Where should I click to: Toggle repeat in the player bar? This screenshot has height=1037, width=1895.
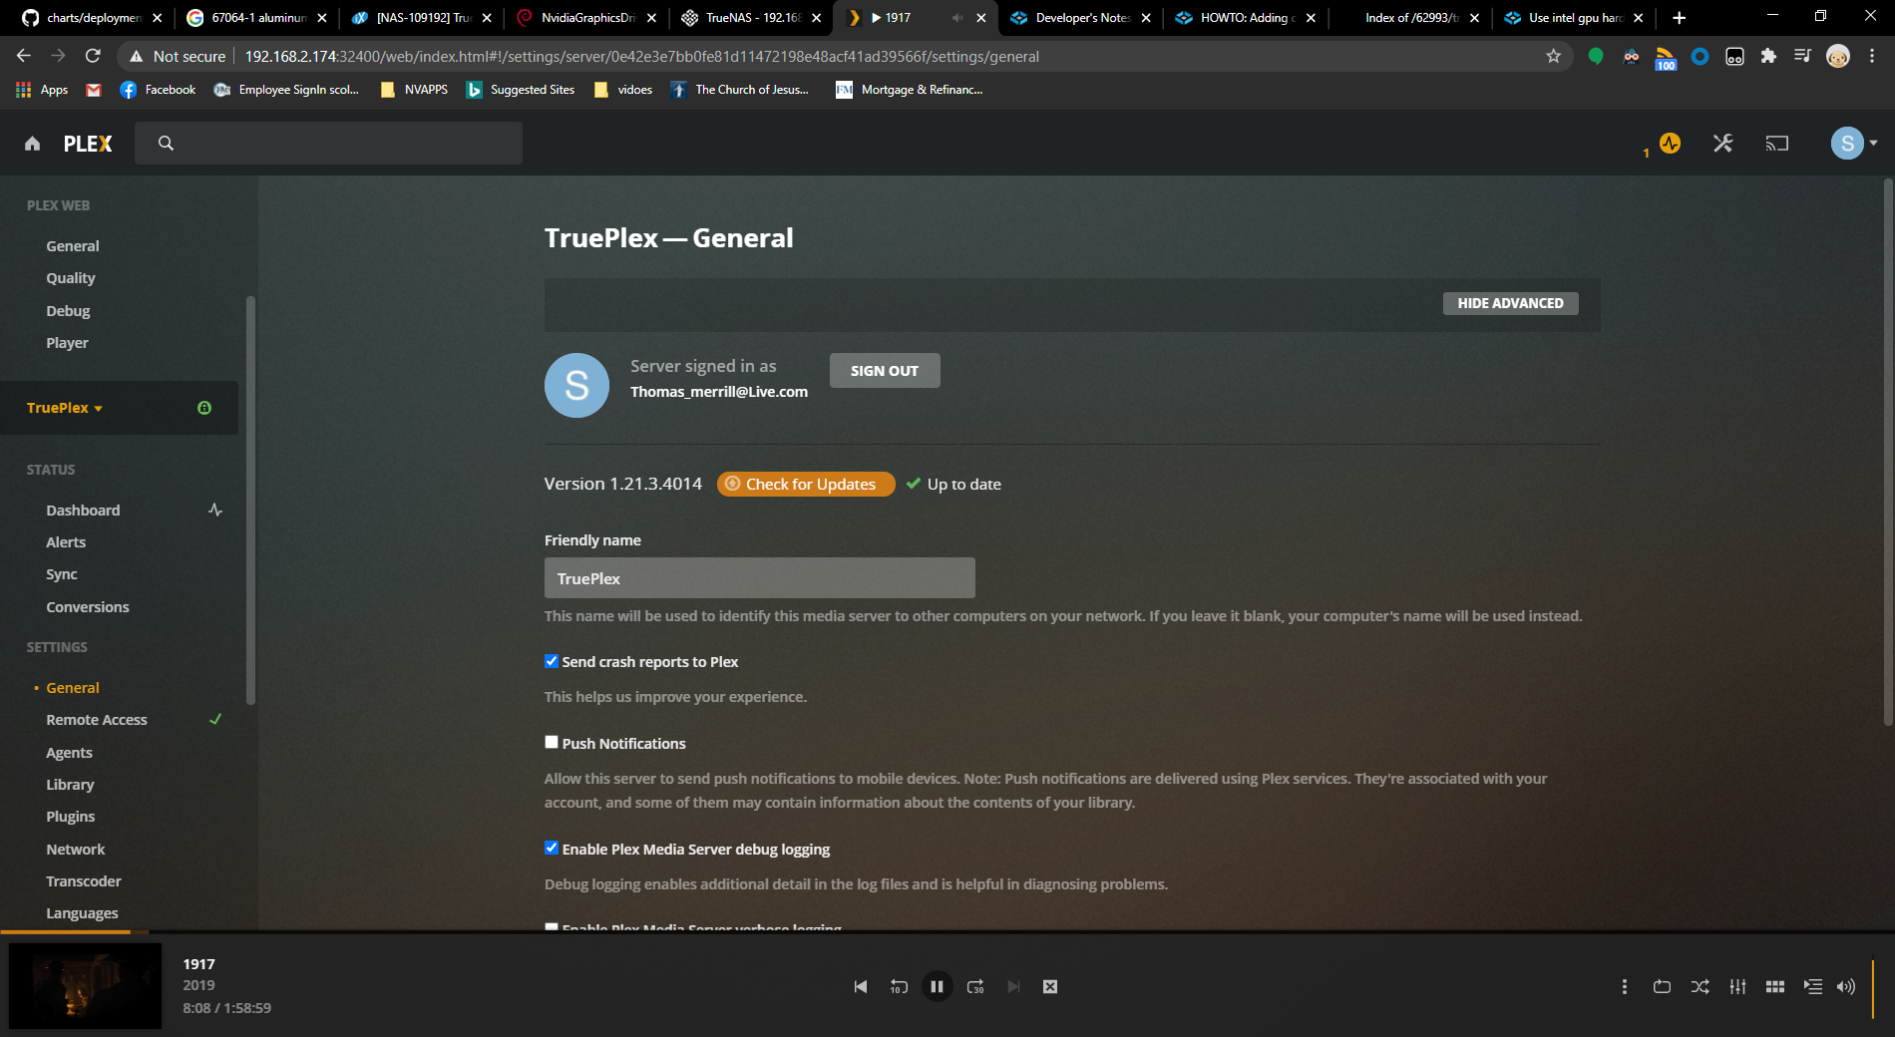tap(1662, 986)
